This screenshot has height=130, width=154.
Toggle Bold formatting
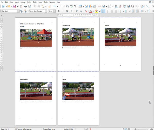click(59, 11)
